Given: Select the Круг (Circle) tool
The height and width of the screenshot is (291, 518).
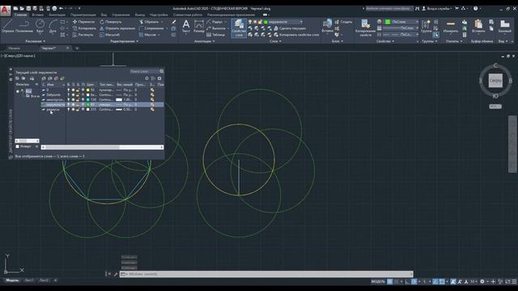Looking at the screenshot, I should tap(40, 26).
